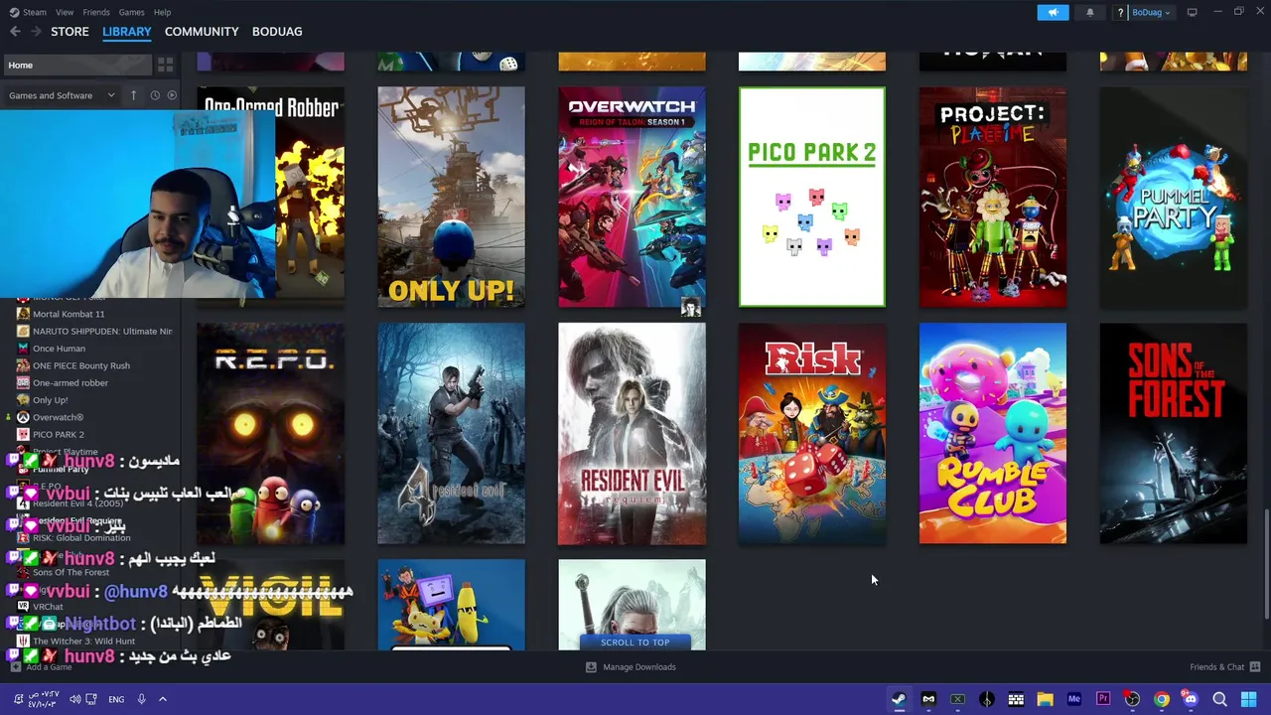1271x715 pixels.
Task: Click the announcements megaphone button
Action: 1053,12
